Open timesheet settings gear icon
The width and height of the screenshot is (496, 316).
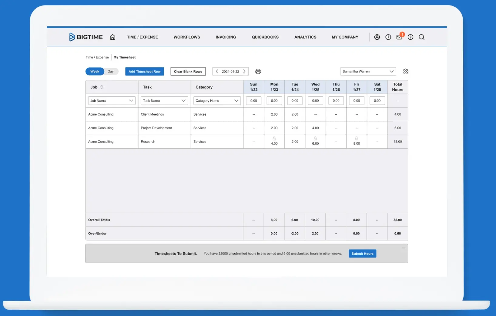tap(405, 72)
